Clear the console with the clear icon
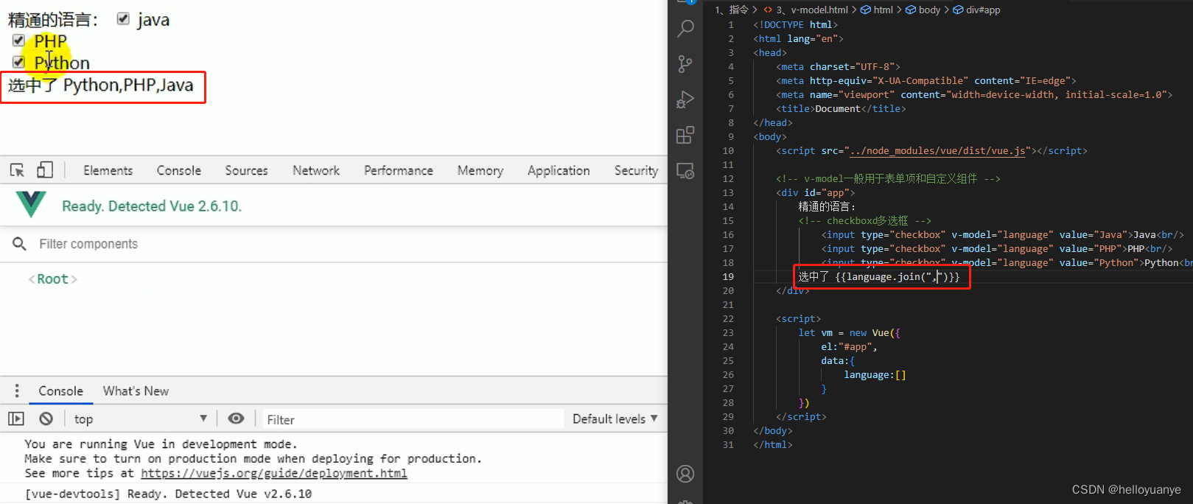This screenshot has width=1193, height=504. (x=46, y=419)
